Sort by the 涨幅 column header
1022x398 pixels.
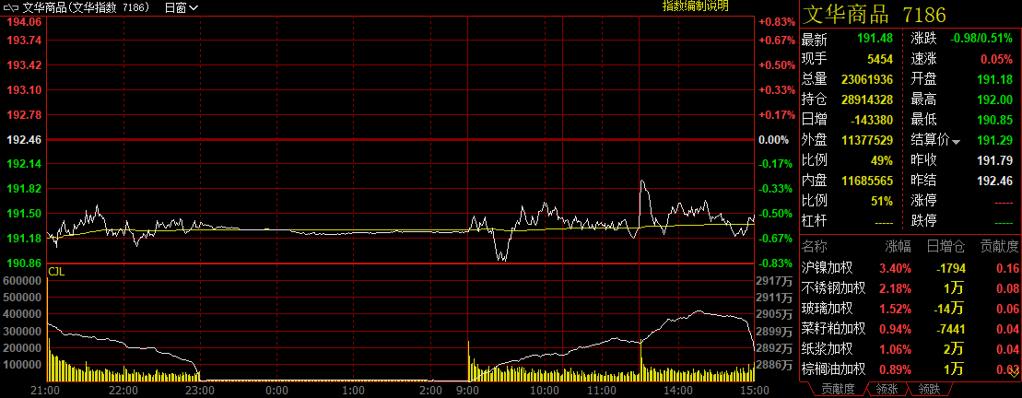point(898,247)
